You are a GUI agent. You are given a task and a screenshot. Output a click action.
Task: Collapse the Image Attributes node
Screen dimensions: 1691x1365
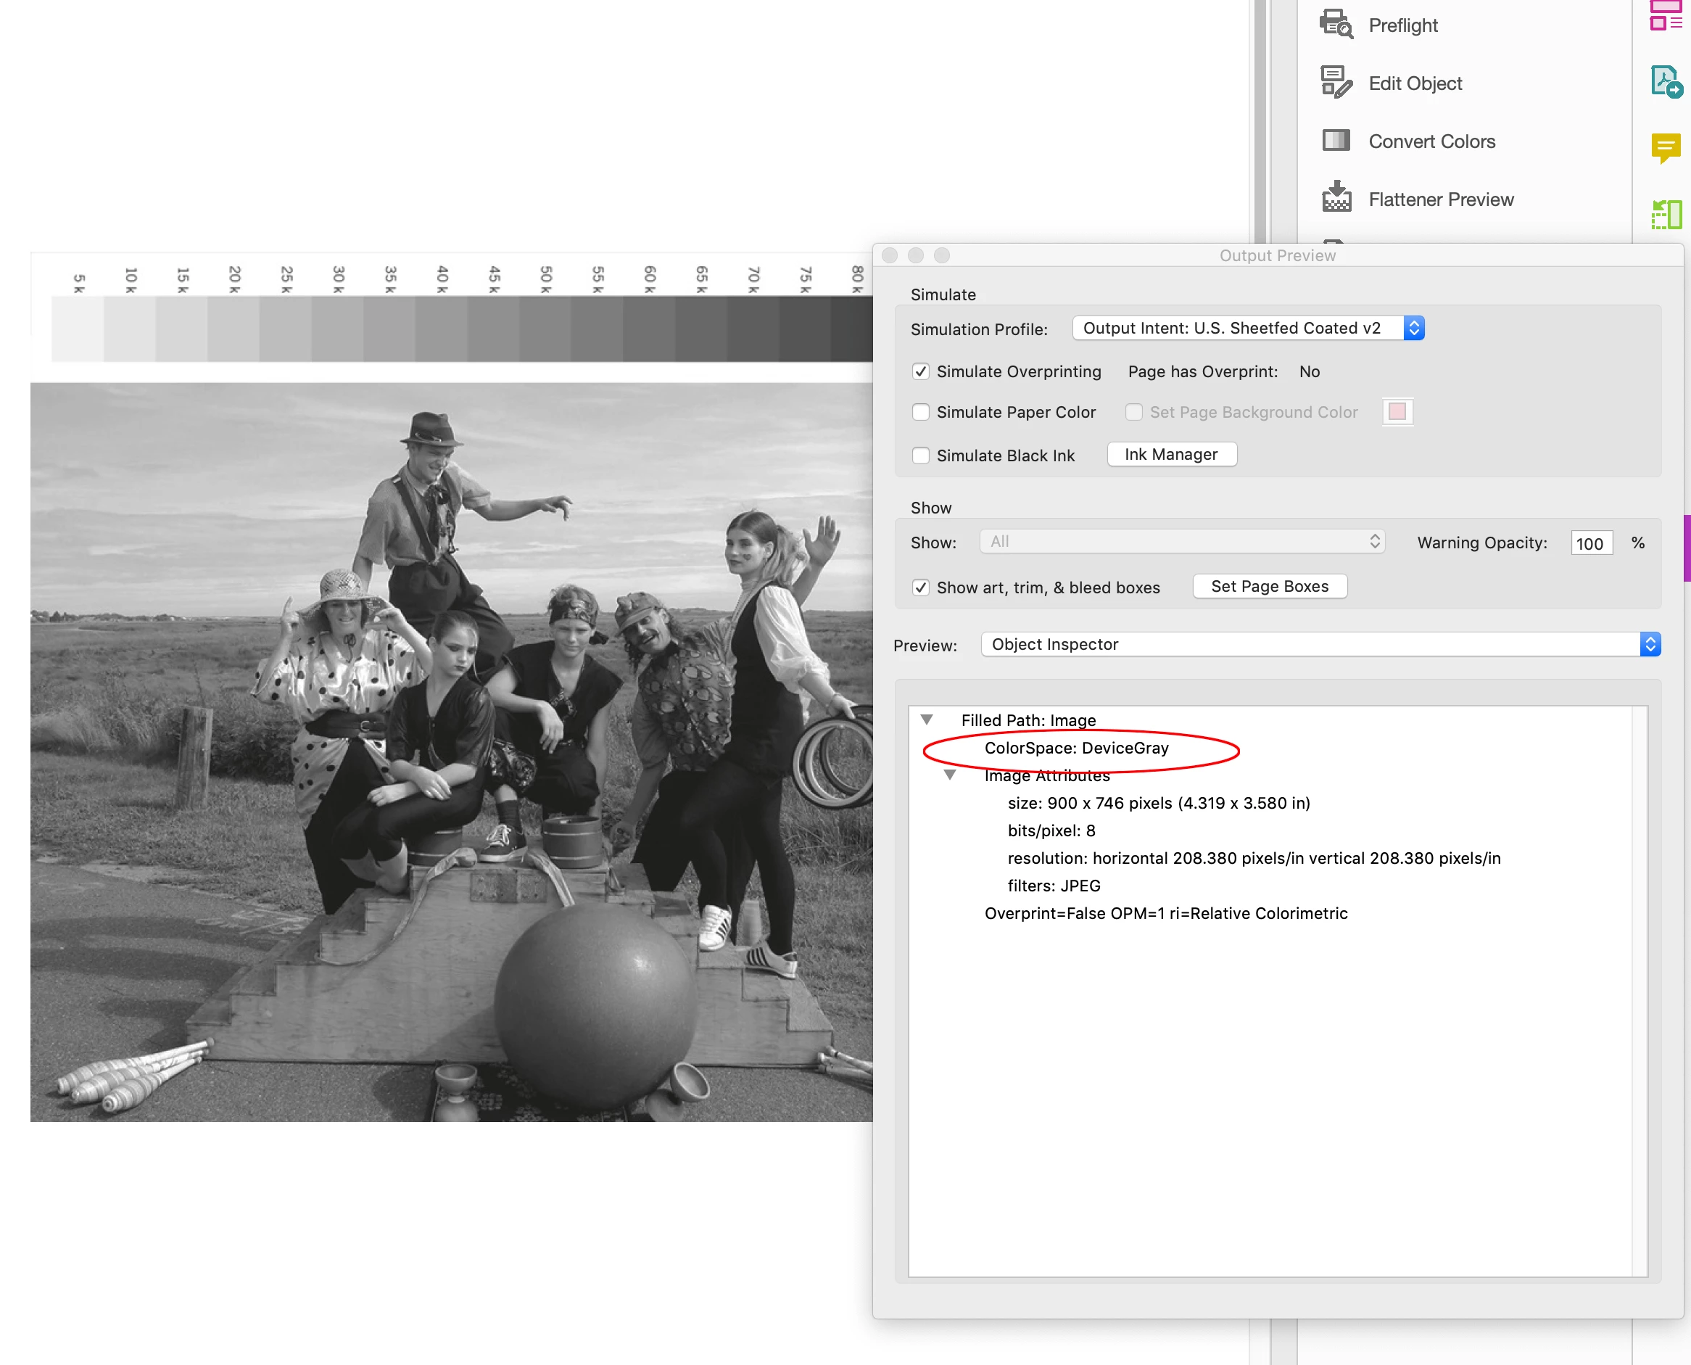tap(950, 776)
